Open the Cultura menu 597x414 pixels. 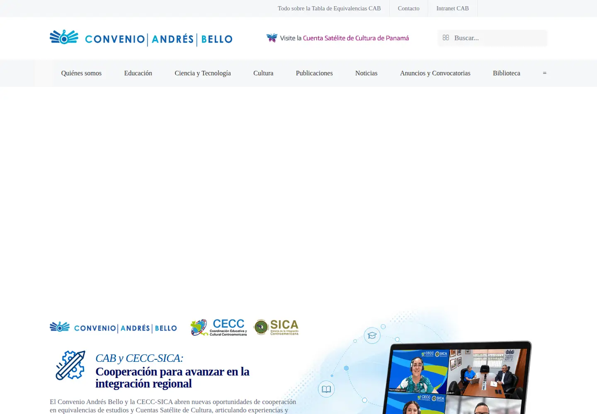[263, 73]
